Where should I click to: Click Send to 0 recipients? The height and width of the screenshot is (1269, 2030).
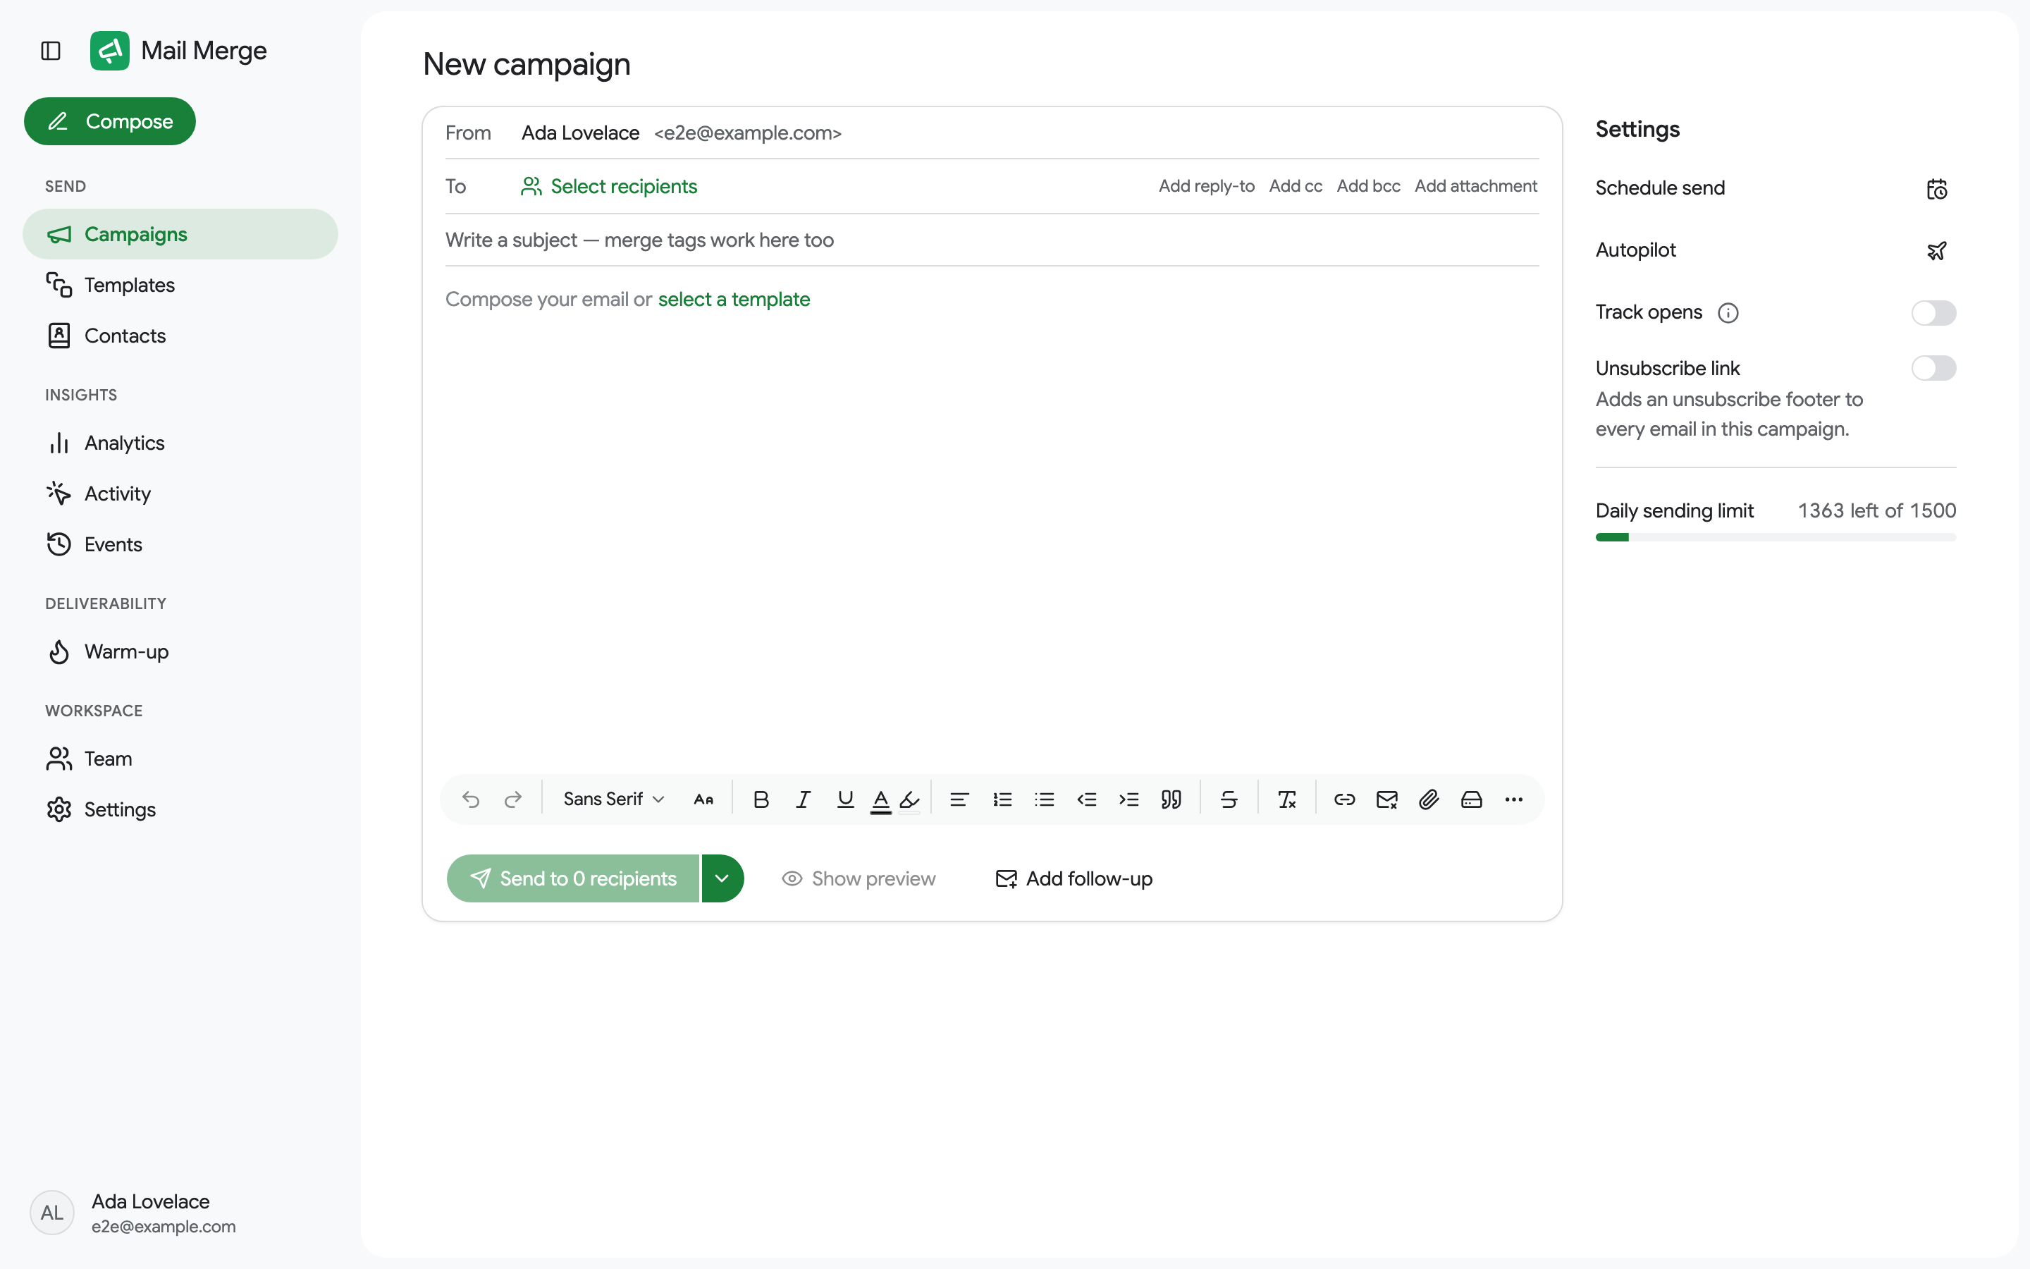coord(573,878)
